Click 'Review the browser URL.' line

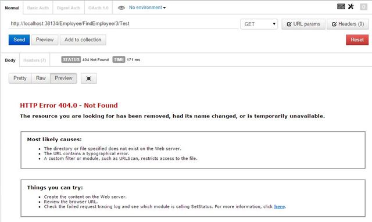click(71, 202)
